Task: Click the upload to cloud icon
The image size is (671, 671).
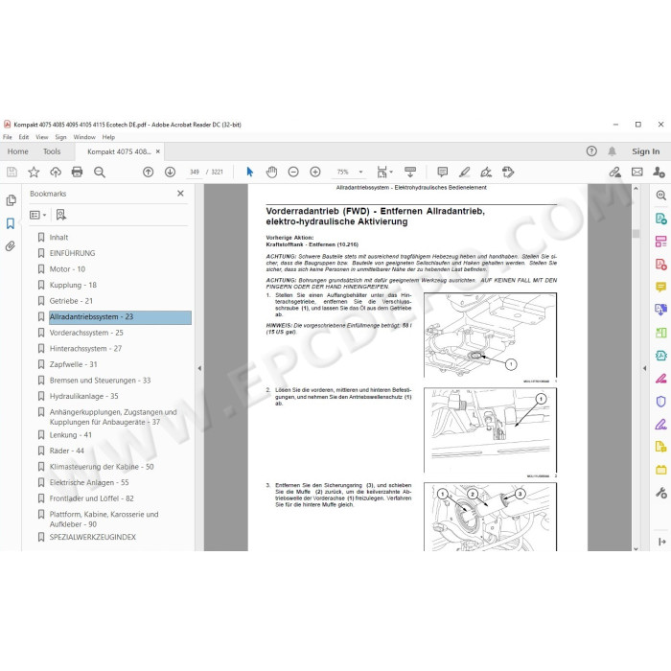Action: coord(56,172)
